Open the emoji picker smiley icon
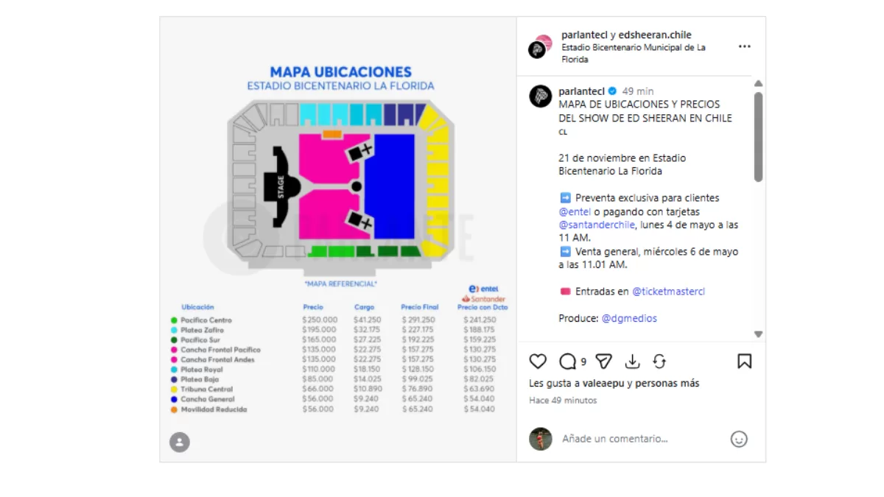This screenshot has width=884, height=497. 739,439
